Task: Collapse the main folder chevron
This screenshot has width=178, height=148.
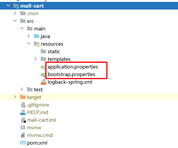Action: pos(22,28)
